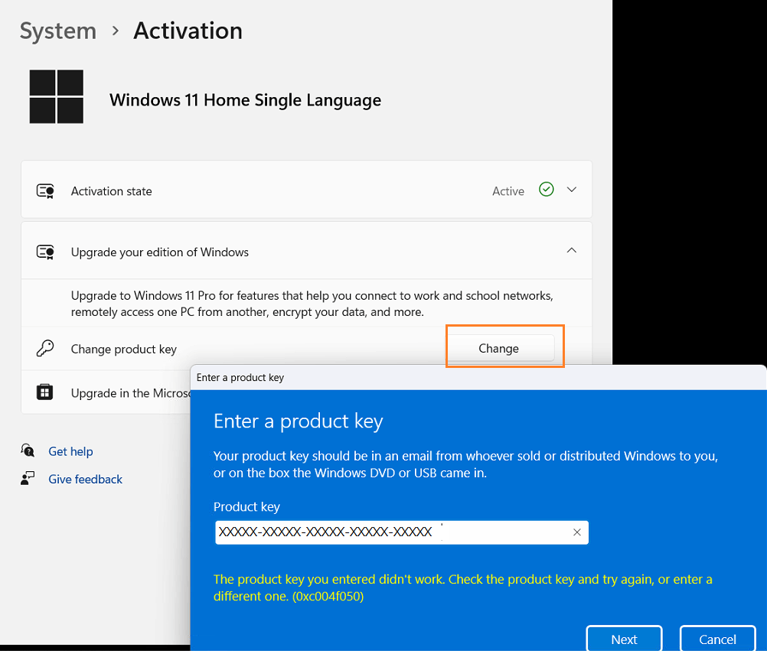Click the Give feedback person icon

[x=28, y=478]
